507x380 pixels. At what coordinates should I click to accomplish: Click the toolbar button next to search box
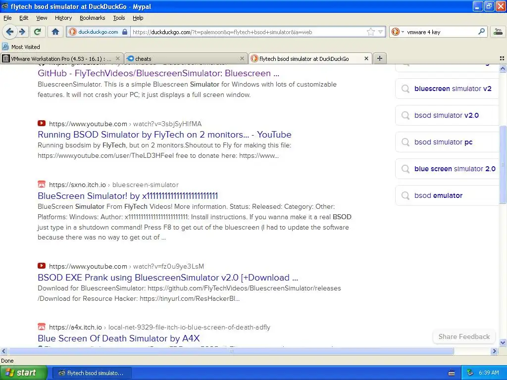click(x=498, y=32)
